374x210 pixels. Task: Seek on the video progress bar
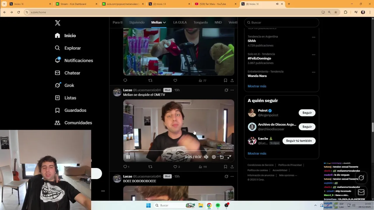tap(179, 150)
